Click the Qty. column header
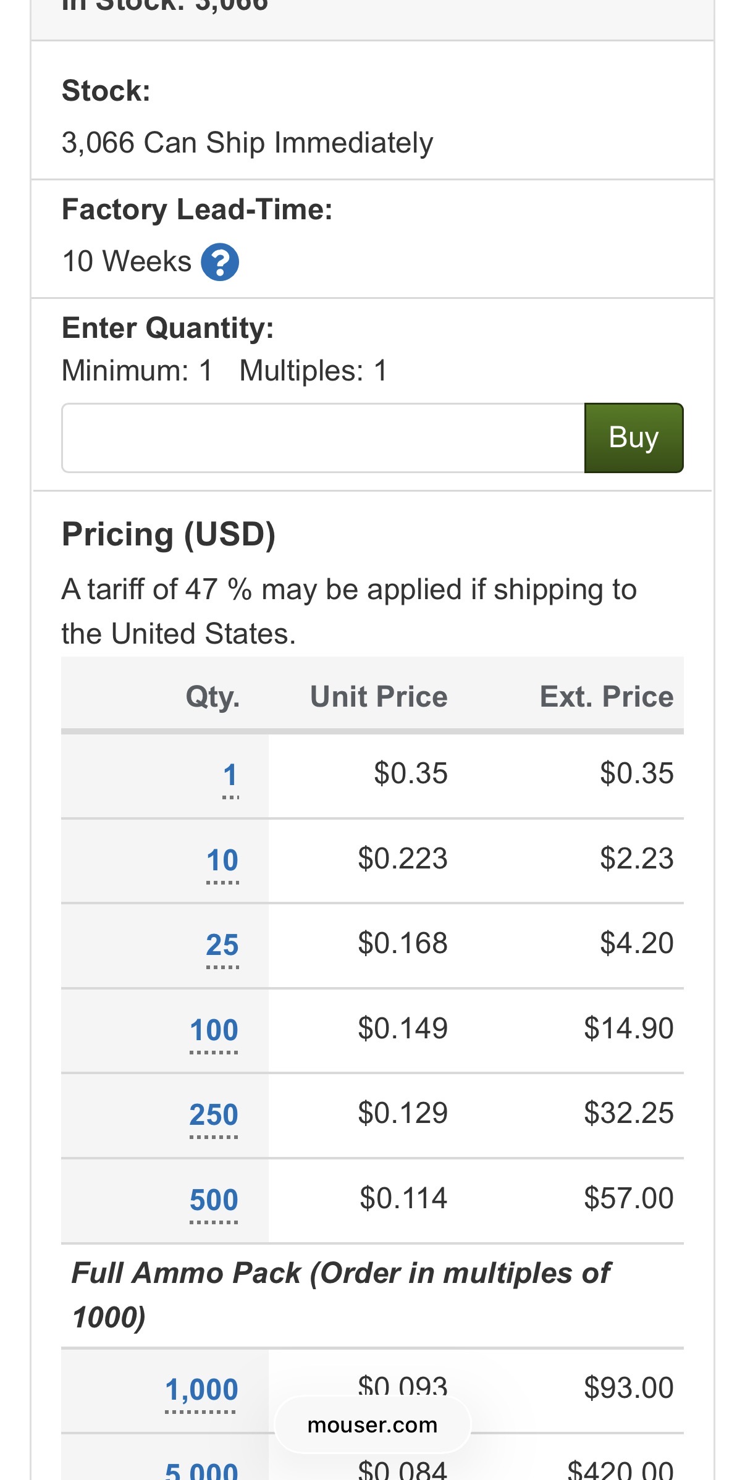The width and height of the screenshot is (745, 1480). tap(213, 697)
